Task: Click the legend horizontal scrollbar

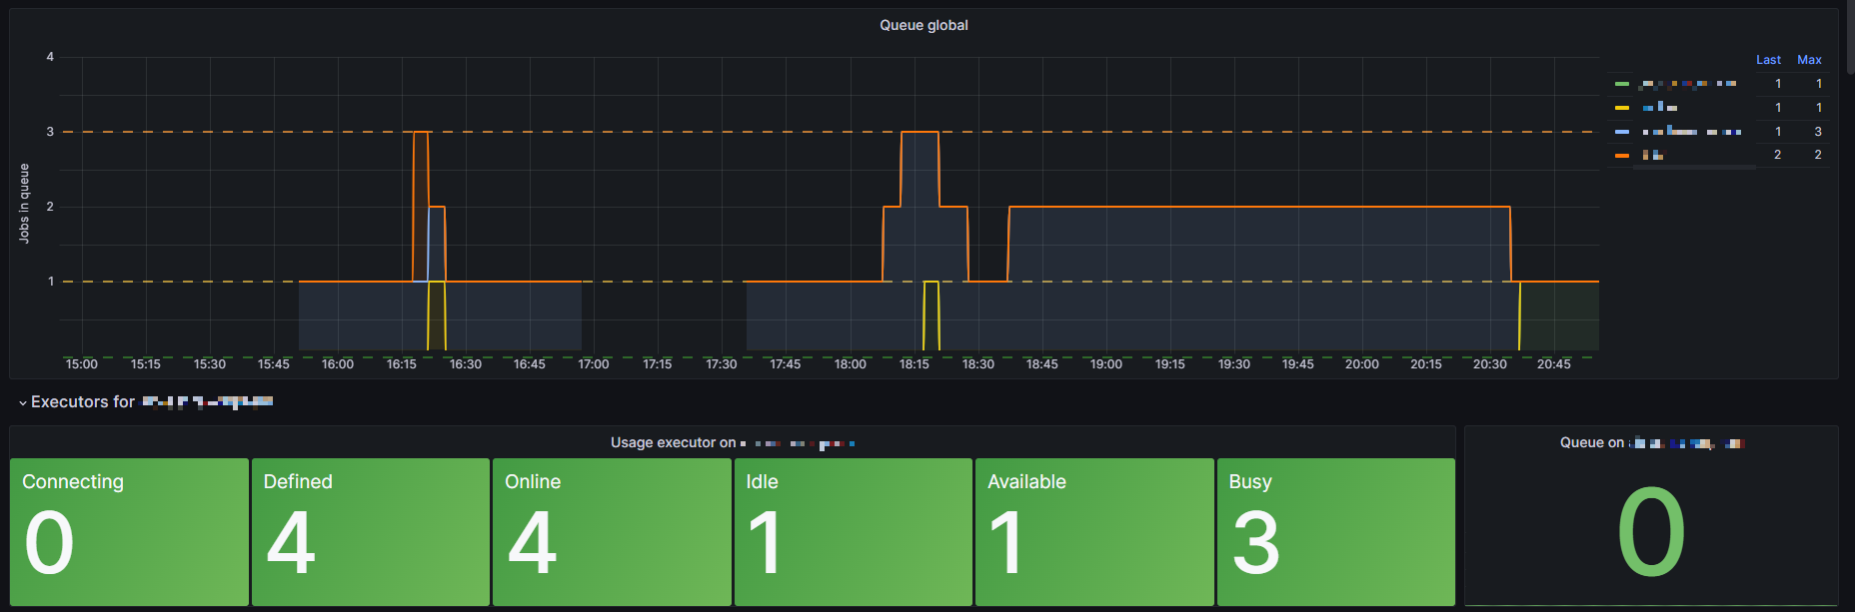Action: coord(1694,168)
